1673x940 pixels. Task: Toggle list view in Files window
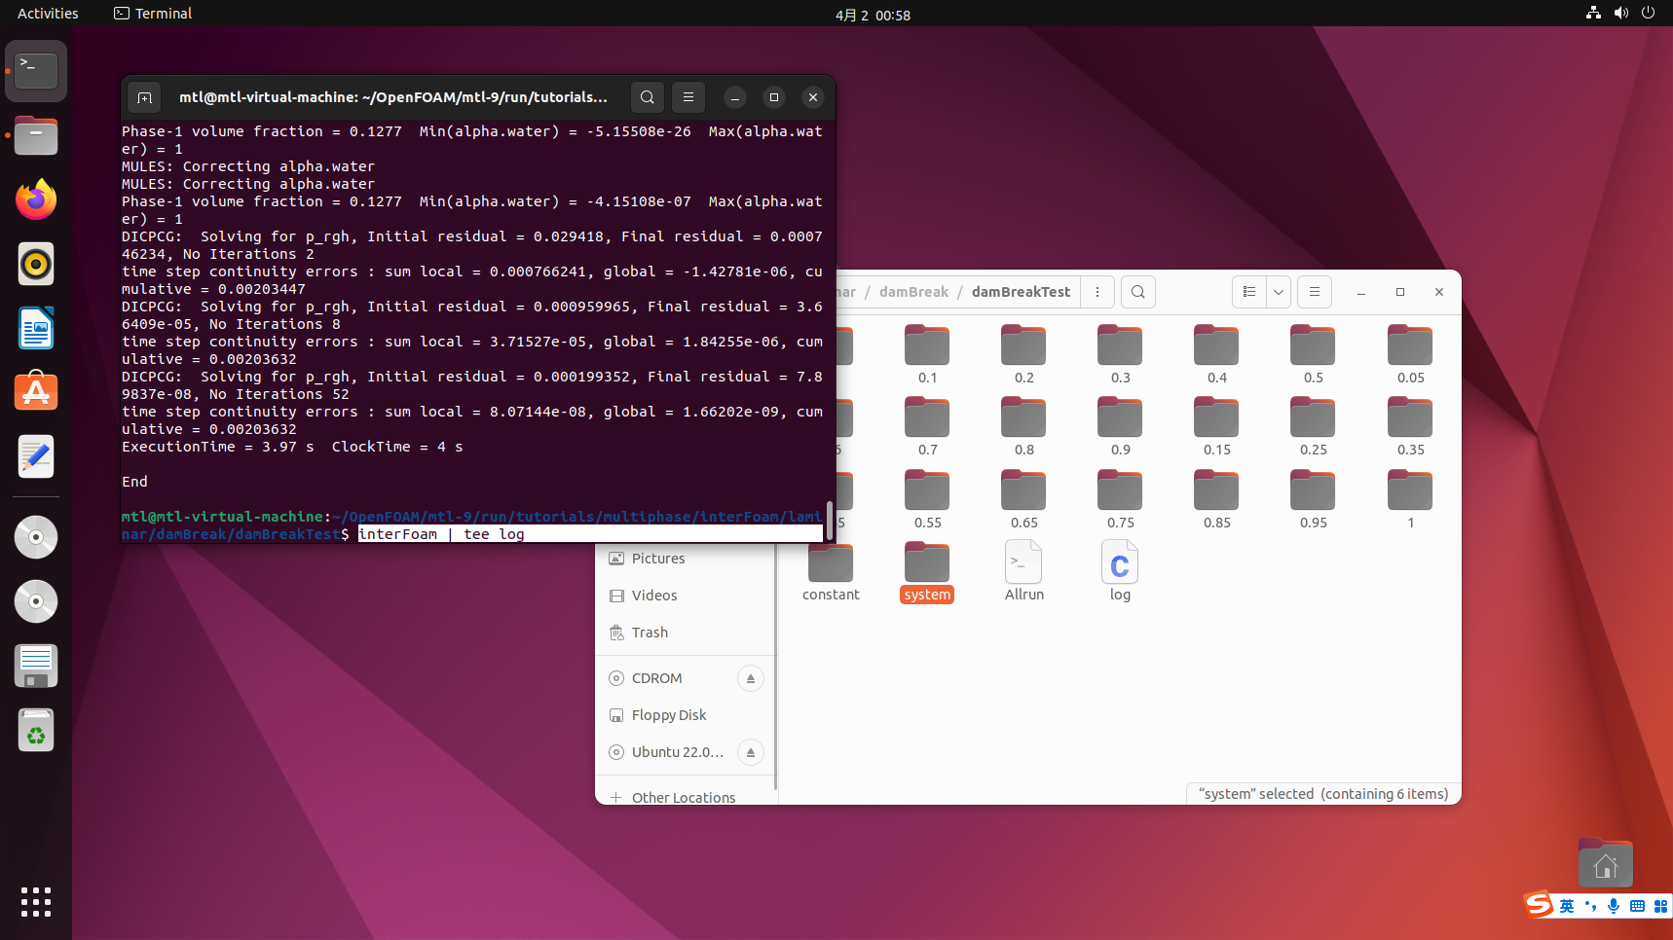click(1249, 292)
